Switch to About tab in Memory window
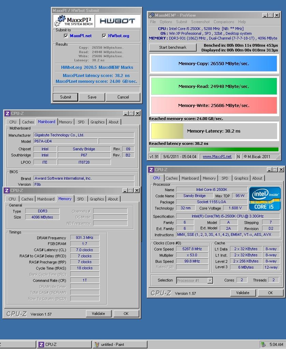The height and width of the screenshot is (349, 286). (113, 199)
